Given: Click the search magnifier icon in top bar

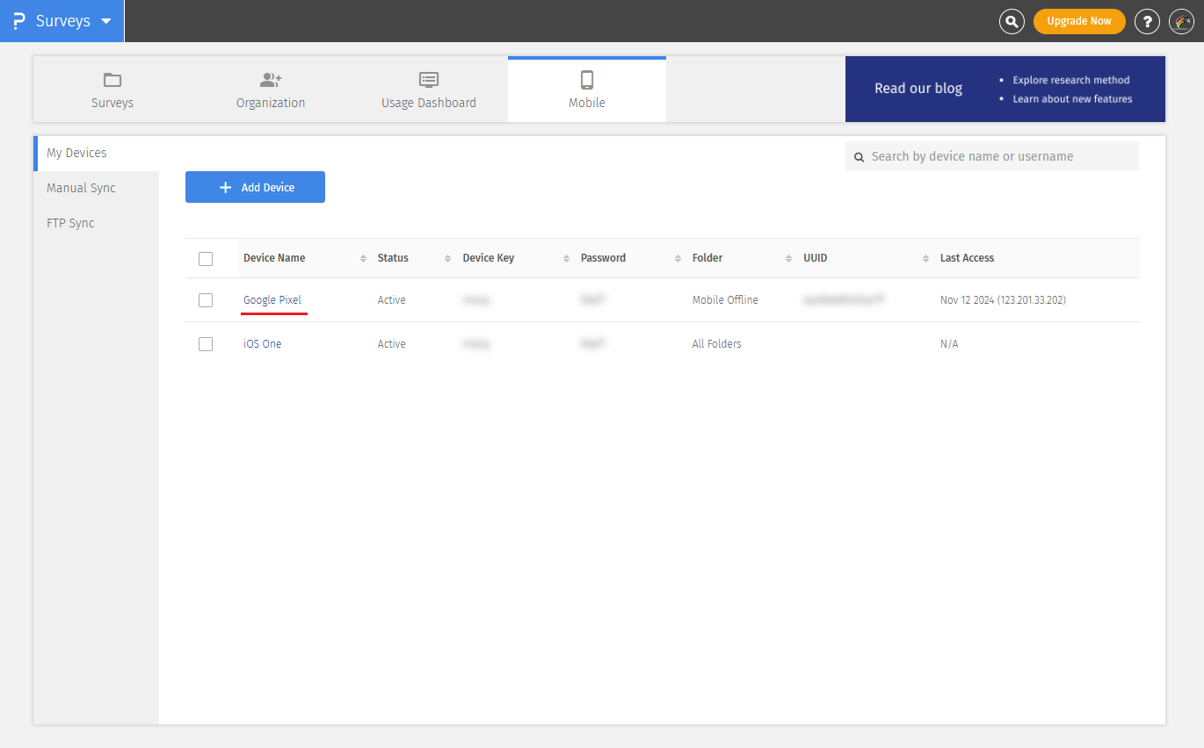Looking at the screenshot, I should pos(1012,21).
